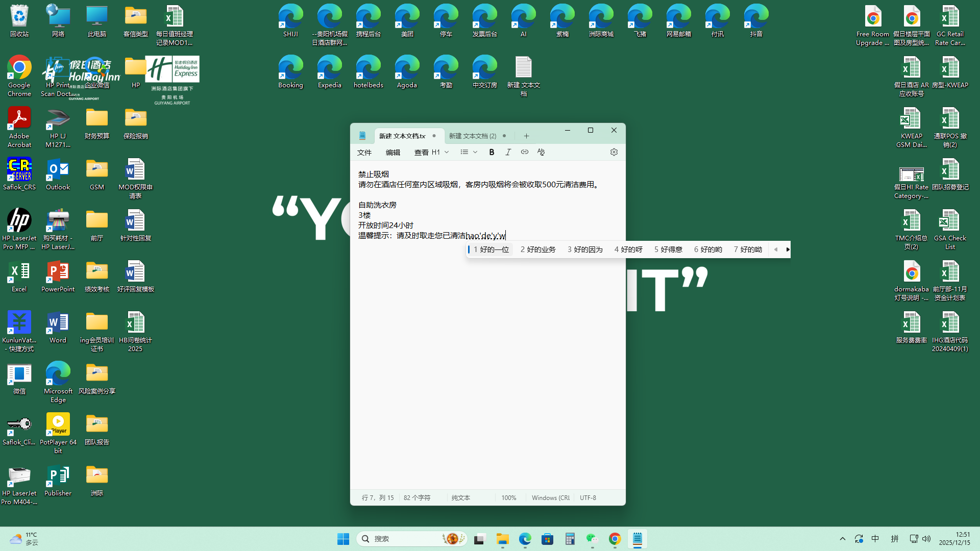
Task: Open WeChat from the taskbar
Action: click(x=592, y=539)
